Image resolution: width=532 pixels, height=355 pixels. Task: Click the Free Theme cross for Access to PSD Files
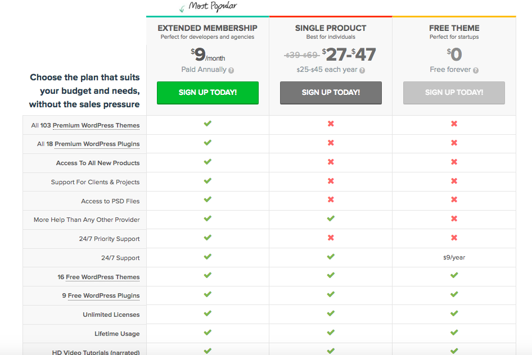[x=454, y=199]
